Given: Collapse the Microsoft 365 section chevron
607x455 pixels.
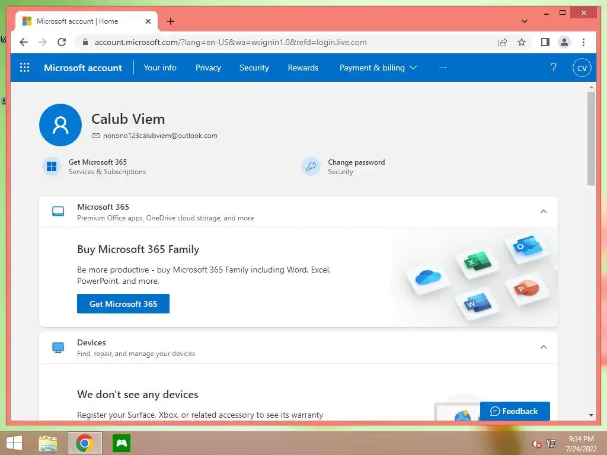Looking at the screenshot, I should point(544,212).
